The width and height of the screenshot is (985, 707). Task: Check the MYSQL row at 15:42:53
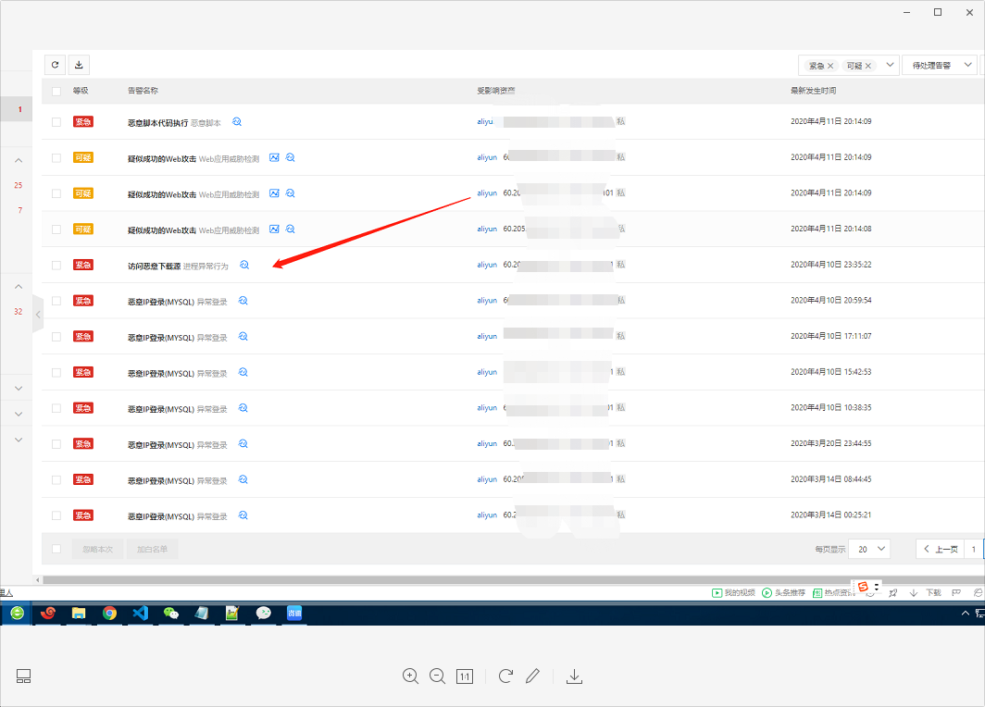(56, 372)
